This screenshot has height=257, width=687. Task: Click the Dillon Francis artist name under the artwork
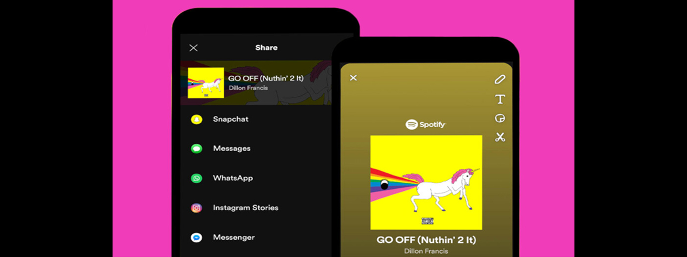click(x=426, y=251)
